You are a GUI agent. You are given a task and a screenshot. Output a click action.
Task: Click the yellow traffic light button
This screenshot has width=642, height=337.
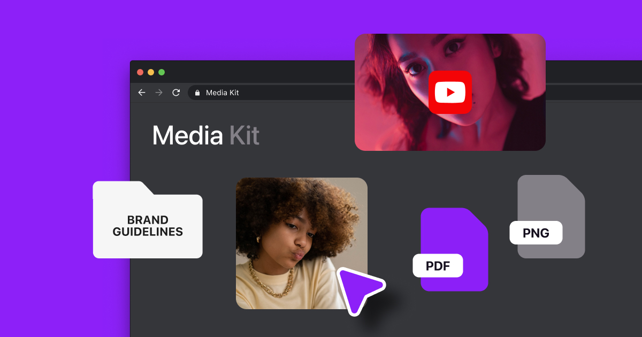point(150,72)
